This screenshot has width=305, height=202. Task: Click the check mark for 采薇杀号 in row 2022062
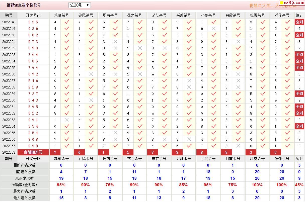(189, 113)
